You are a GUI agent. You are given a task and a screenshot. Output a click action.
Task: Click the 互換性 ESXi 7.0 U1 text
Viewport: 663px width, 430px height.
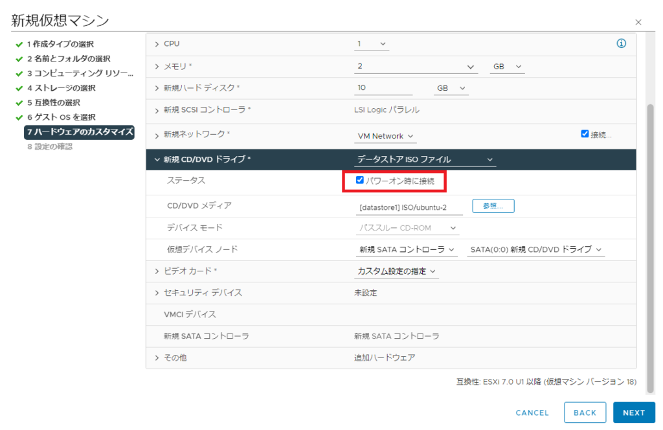pyautogui.click(x=546, y=382)
